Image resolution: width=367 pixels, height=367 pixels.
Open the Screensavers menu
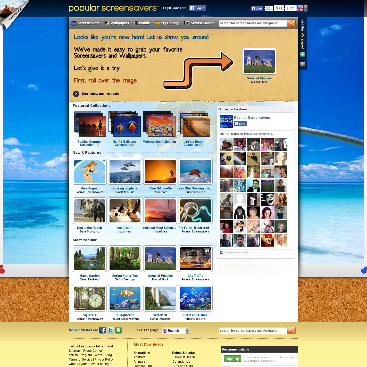[x=86, y=23]
